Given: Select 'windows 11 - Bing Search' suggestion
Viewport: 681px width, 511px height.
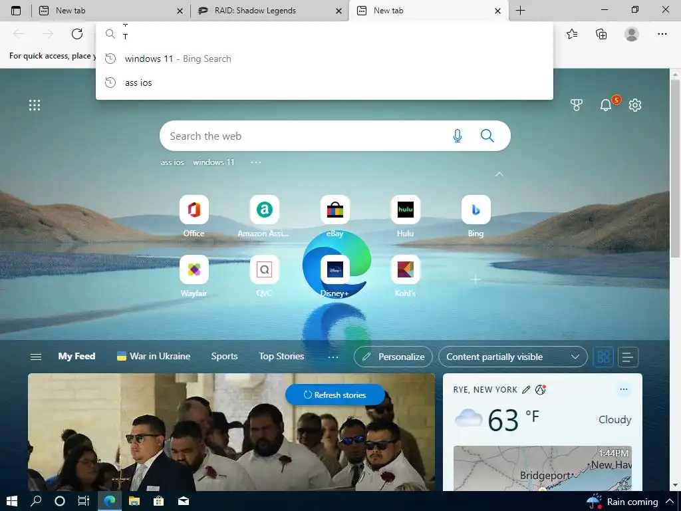Looking at the screenshot, I should coord(325,59).
